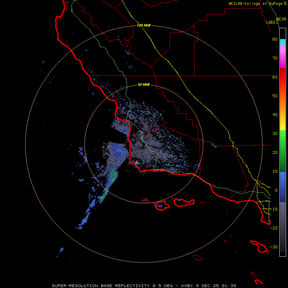Click the 20 dBZ scale value

(x=275, y=153)
